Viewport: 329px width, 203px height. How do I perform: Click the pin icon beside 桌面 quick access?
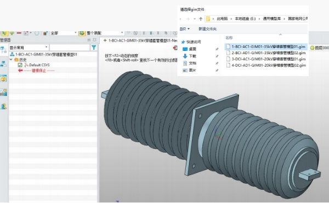217,49
